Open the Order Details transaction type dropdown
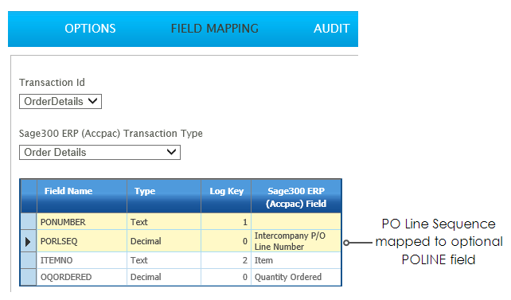This screenshot has height=300, width=511. click(x=99, y=153)
